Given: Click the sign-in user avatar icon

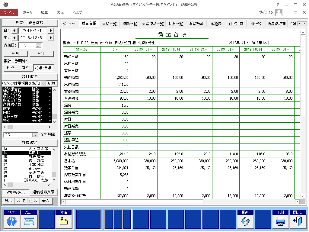Looking at the screenshot, I should point(279,12).
